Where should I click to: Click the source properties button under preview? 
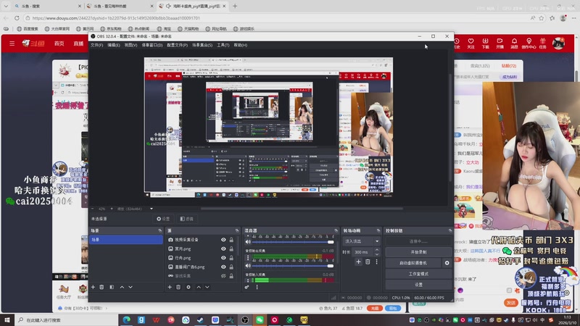[x=163, y=219]
